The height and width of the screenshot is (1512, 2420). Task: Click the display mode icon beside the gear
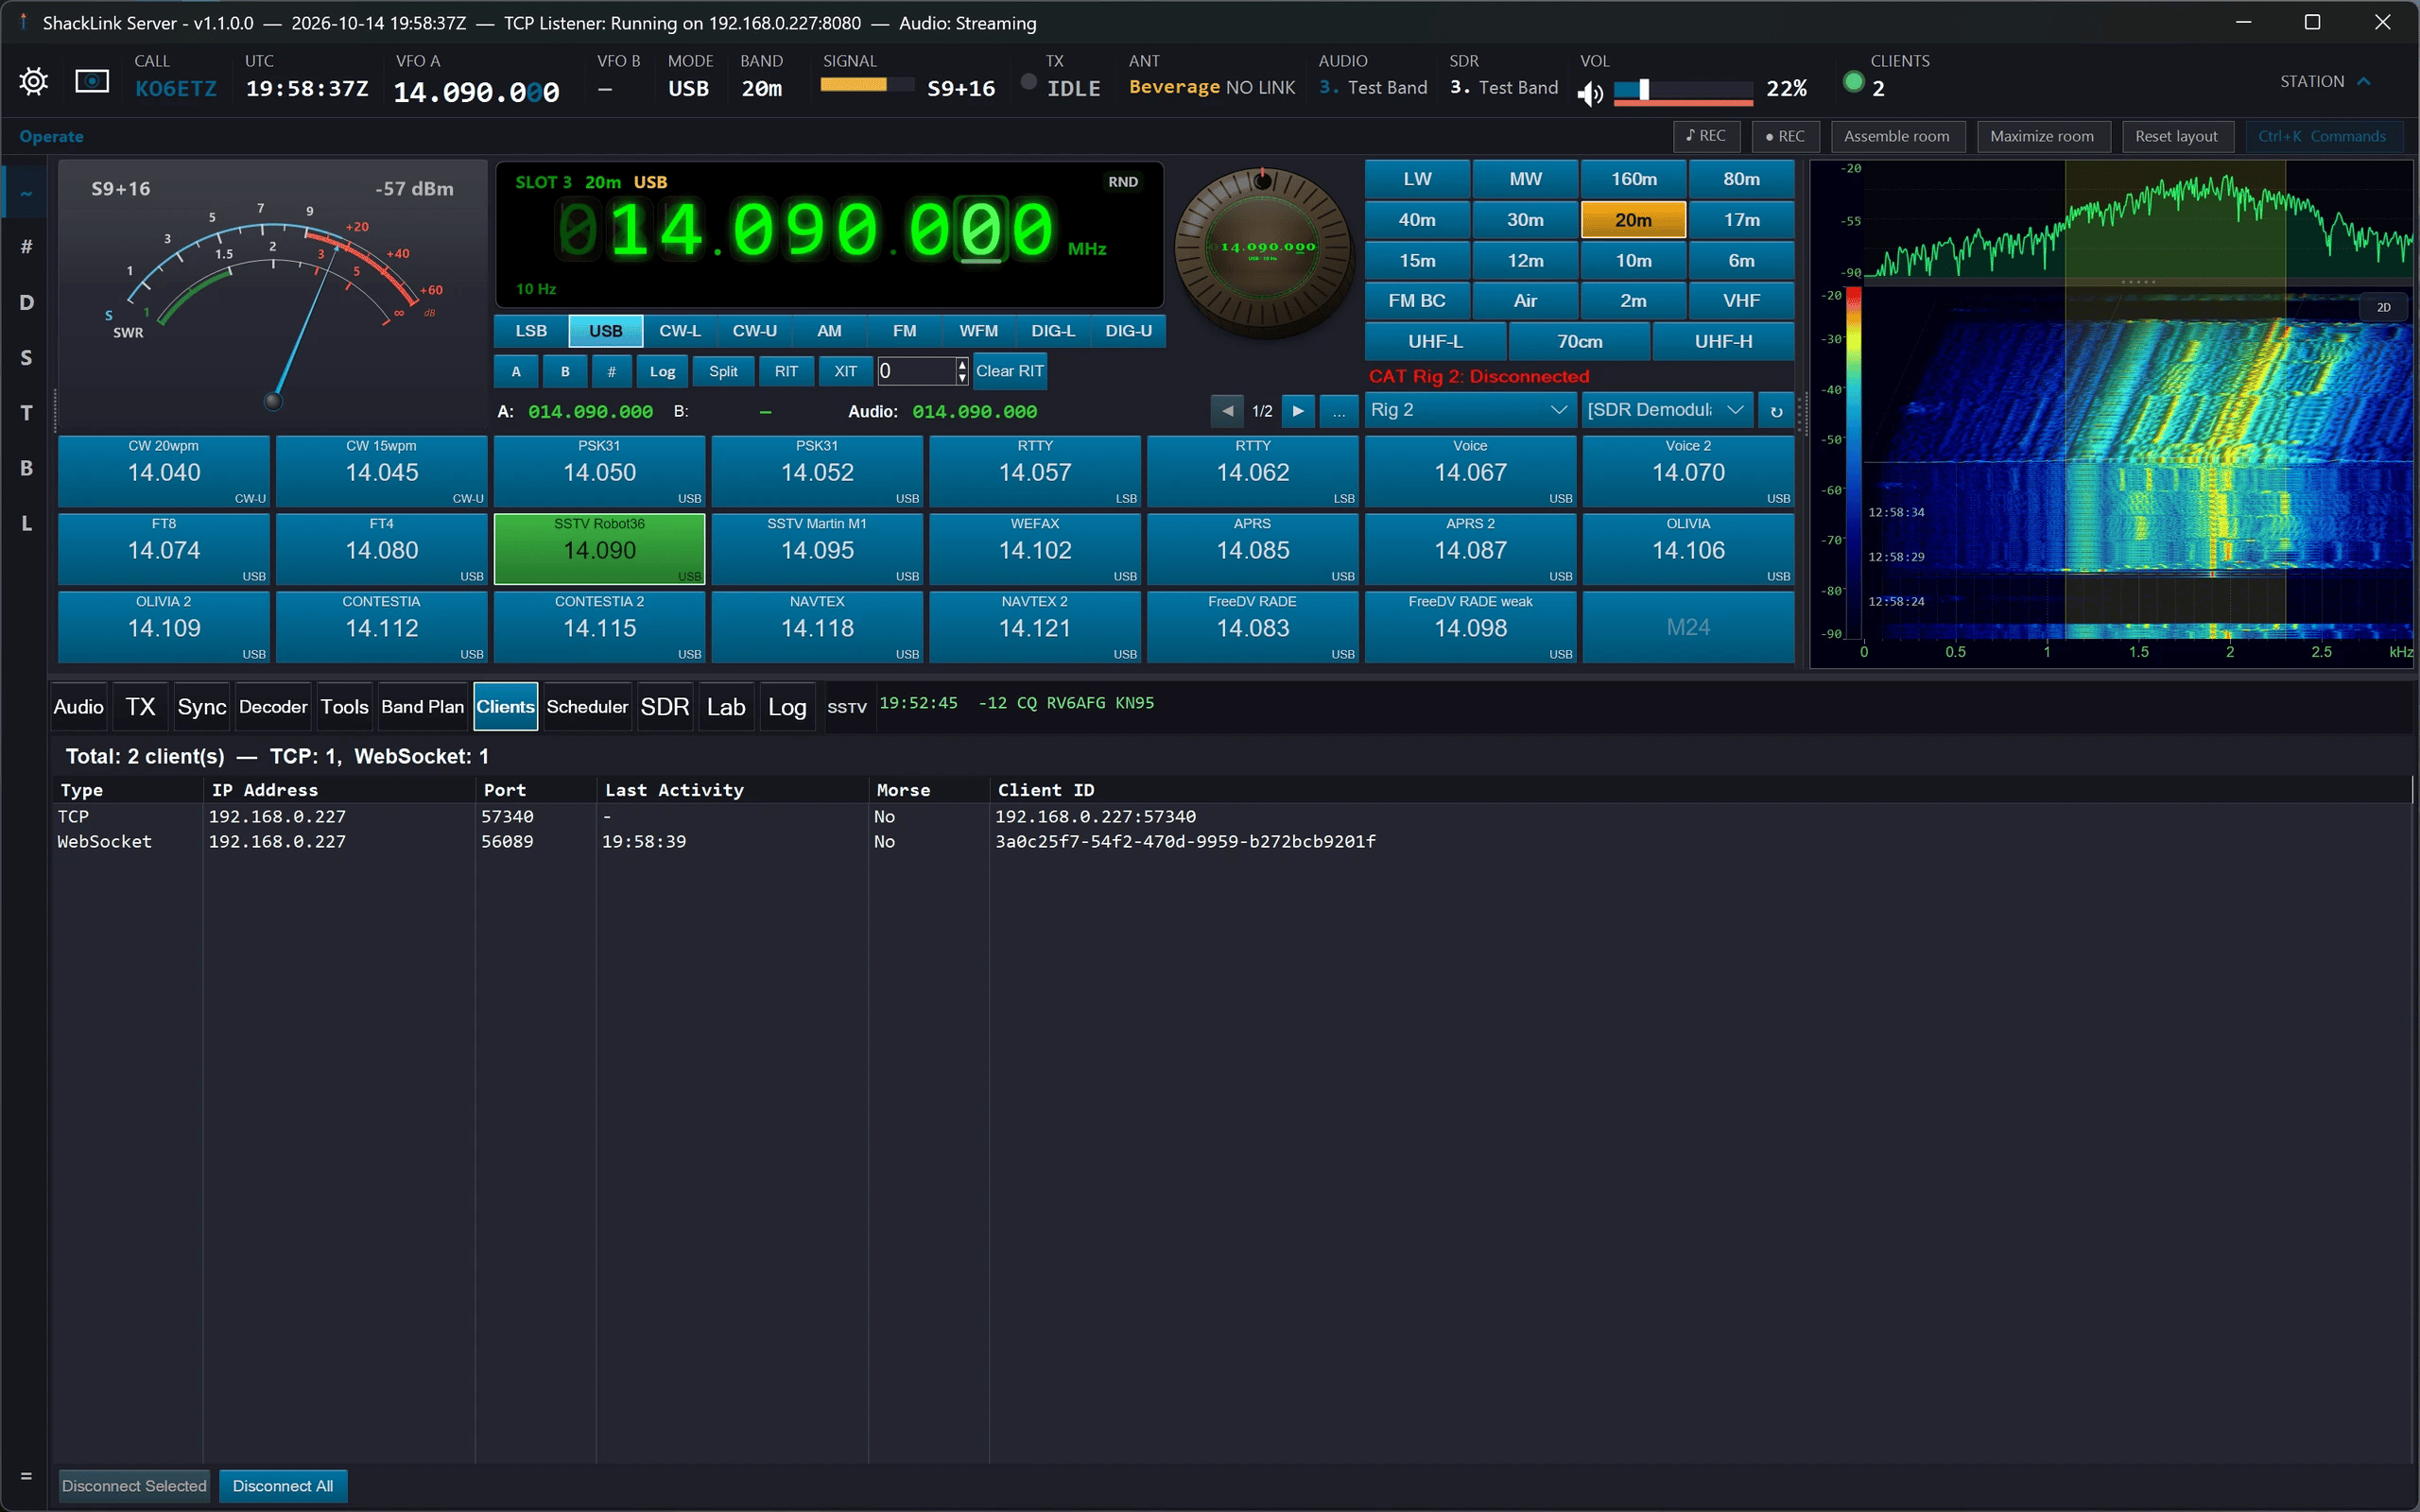coord(92,81)
